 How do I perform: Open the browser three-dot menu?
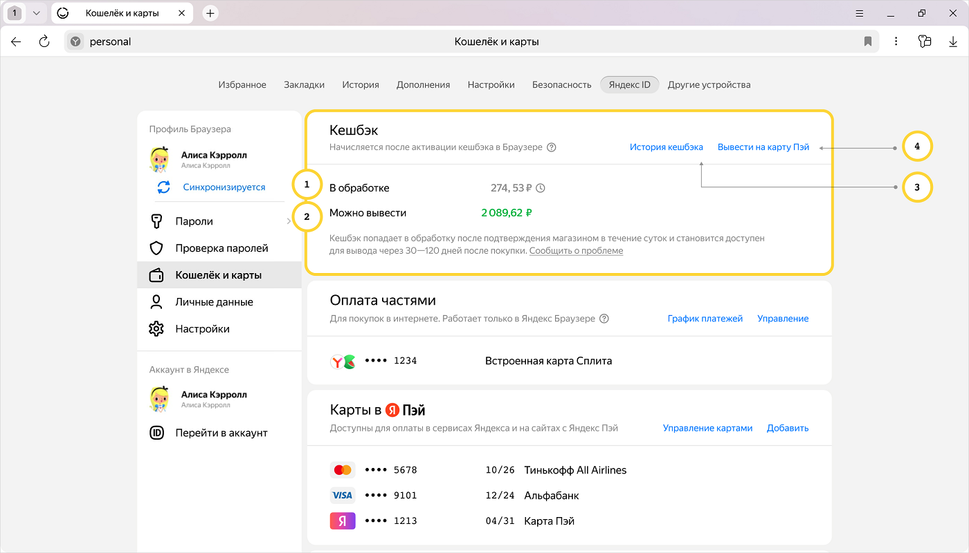[896, 41]
